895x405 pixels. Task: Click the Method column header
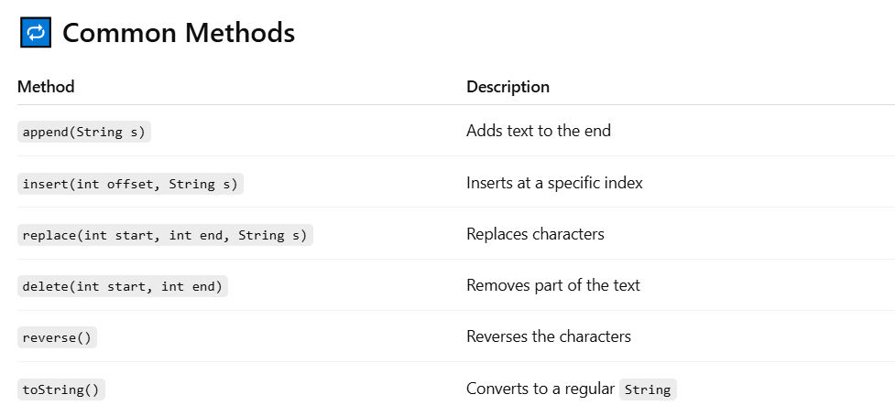click(x=46, y=87)
